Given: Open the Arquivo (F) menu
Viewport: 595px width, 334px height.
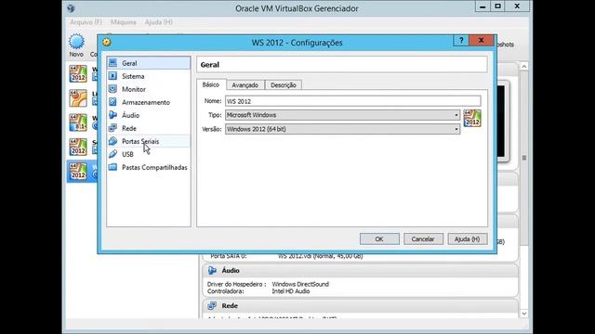Looking at the screenshot, I should pyautogui.click(x=86, y=22).
